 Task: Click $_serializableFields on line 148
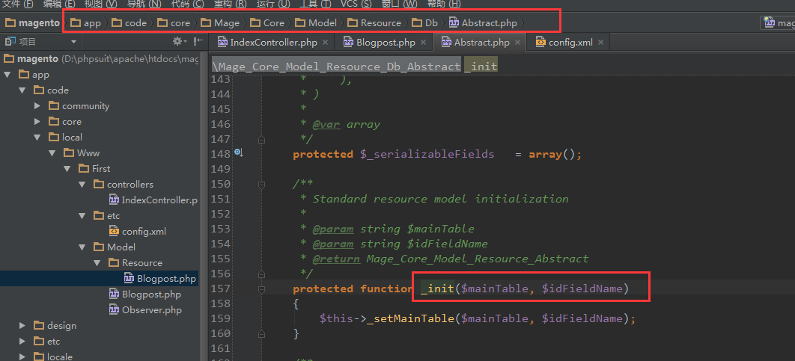(427, 154)
